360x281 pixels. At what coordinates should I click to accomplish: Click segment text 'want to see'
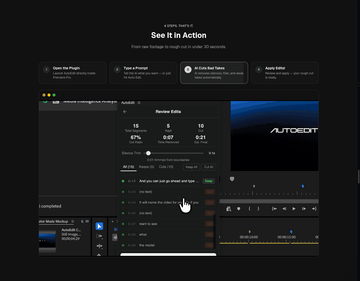tap(148, 224)
